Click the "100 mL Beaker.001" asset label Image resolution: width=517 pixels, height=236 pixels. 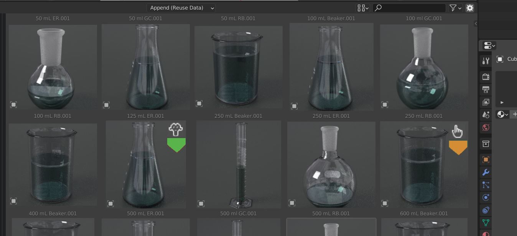pos(331,18)
